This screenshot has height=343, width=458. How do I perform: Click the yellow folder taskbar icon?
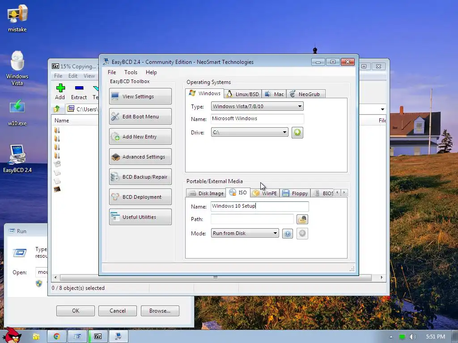tap(36, 337)
